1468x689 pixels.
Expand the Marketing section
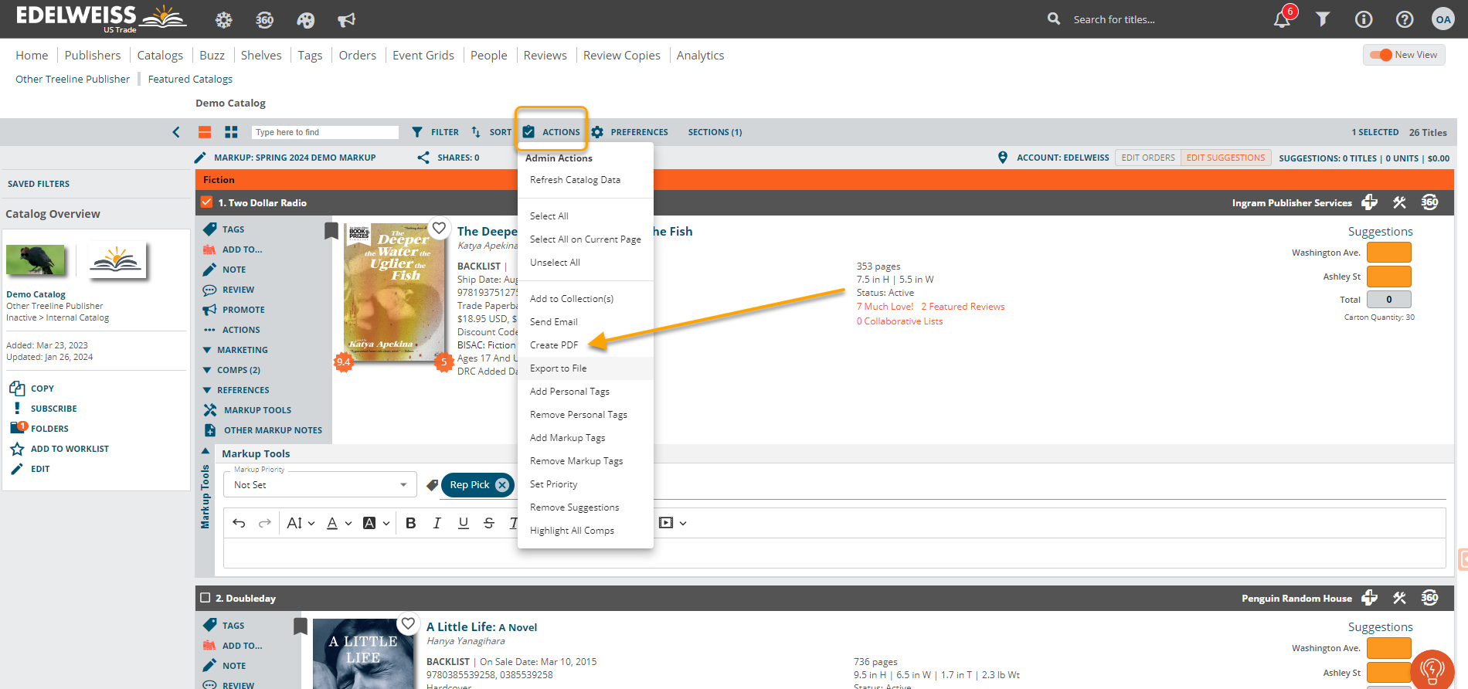tap(236, 350)
